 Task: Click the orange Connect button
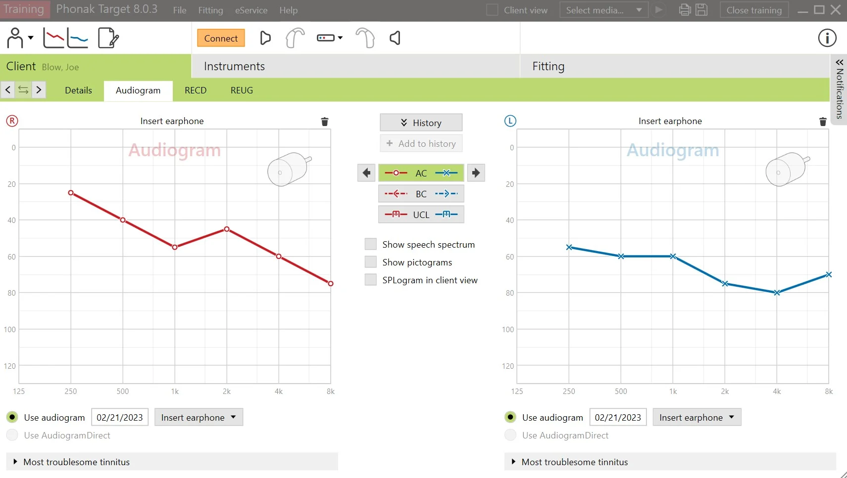coord(221,38)
